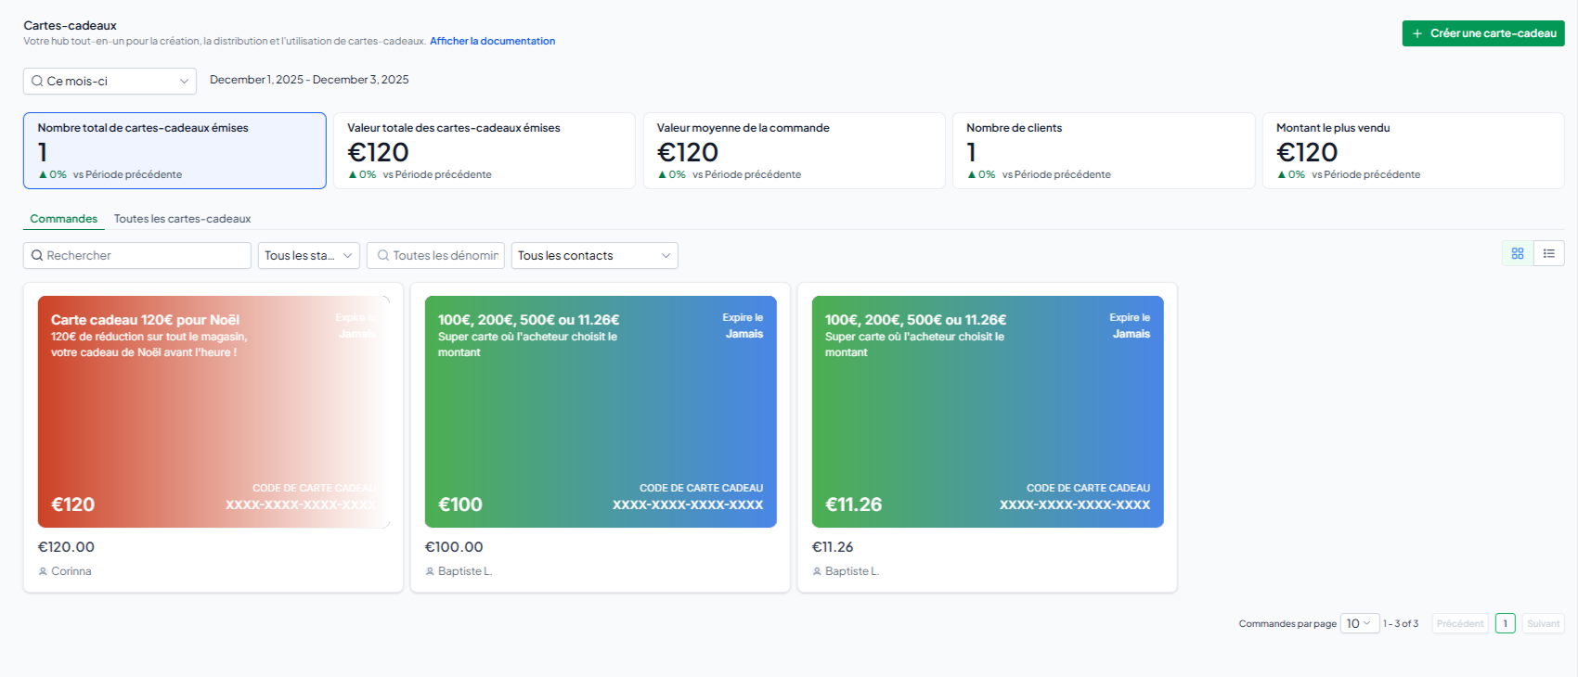This screenshot has width=1578, height=677.
Task: Select the Nombre total de cartes-cadeaux émises card
Action: (175, 150)
